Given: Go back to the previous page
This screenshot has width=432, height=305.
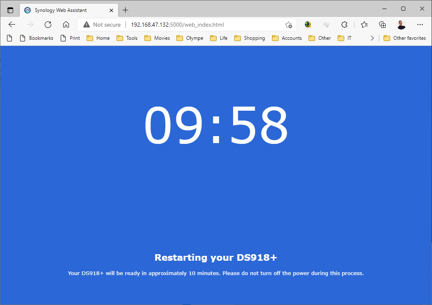Looking at the screenshot, I should (12, 25).
